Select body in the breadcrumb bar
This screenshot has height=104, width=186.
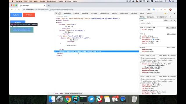pos(61,93)
